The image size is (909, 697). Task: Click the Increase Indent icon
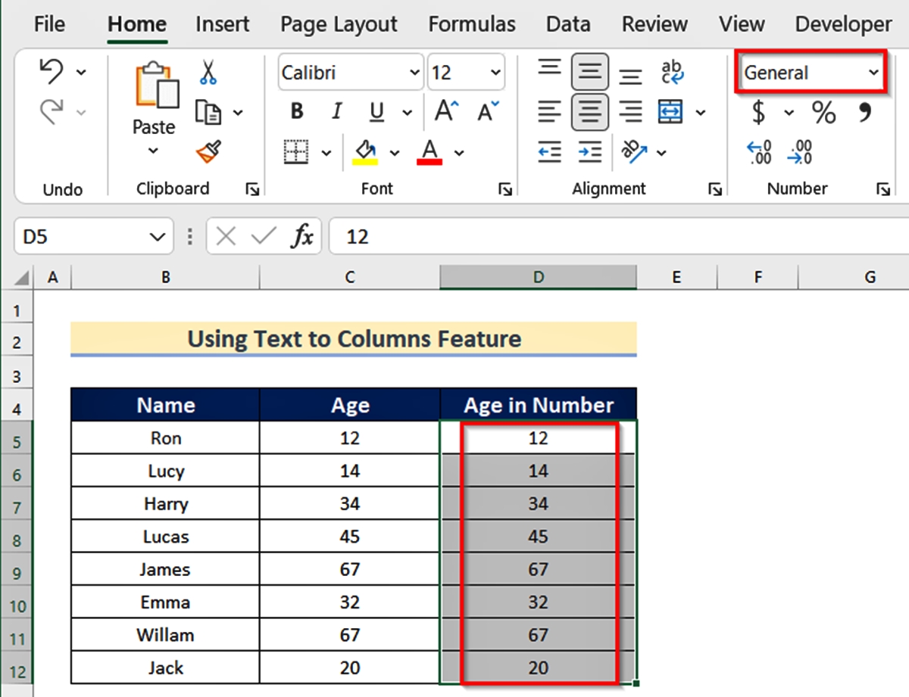pos(589,152)
